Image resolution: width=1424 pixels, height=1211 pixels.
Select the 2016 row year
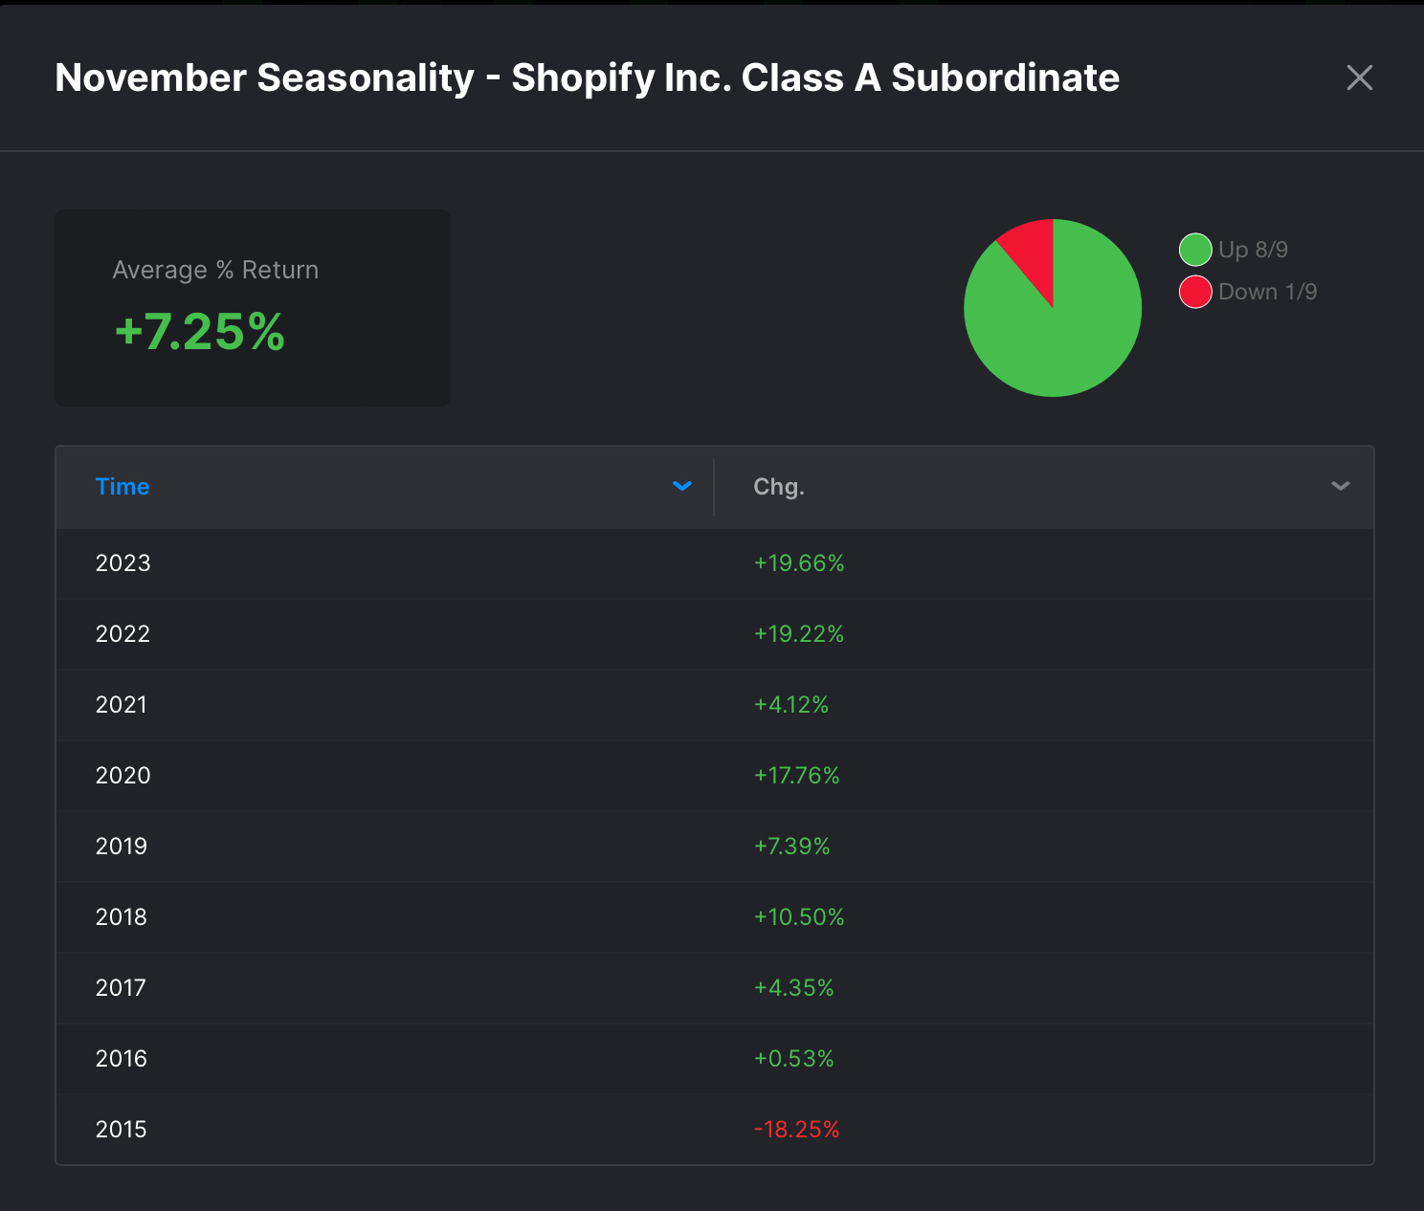coord(122,1059)
